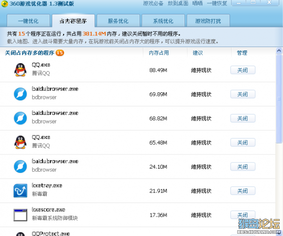Open the 游戏必备 link in the title bar
The width and height of the screenshot is (283, 236).
tap(153, 3)
